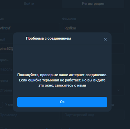Switch to the Войти tab
The width and height of the screenshot is (130, 129).
click(x=29, y=4)
